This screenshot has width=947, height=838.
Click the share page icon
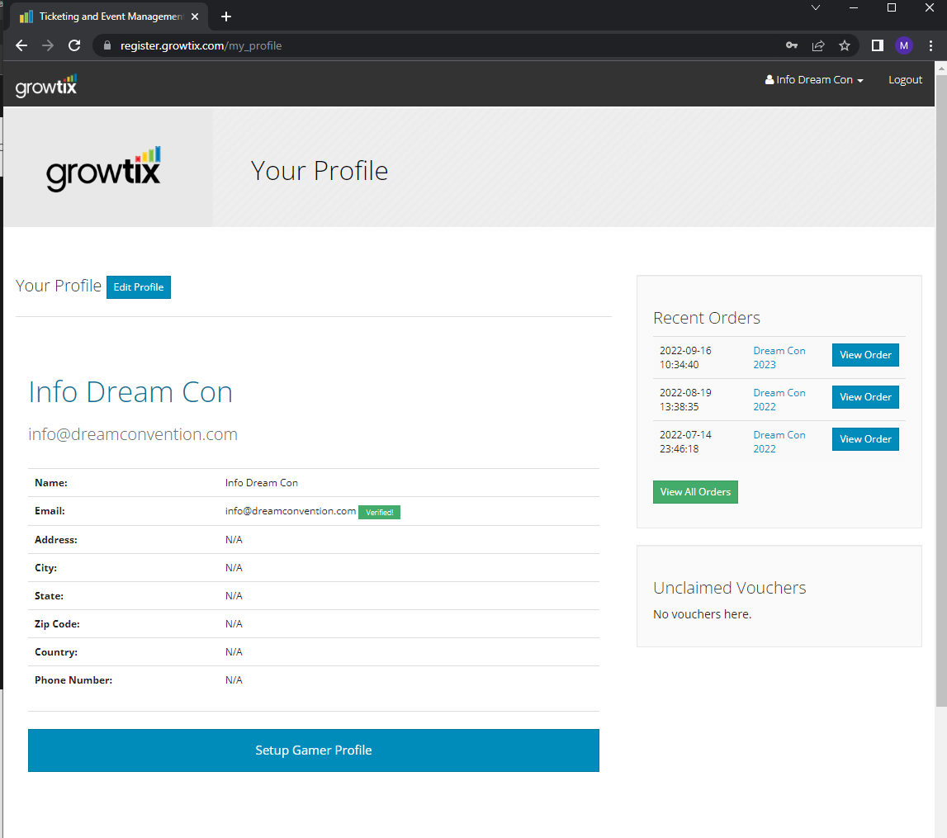pyautogui.click(x=817, y=46)
